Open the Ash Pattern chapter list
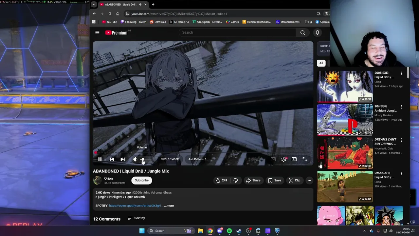This screenshot has width=419, height=236. pyautogui.click(x=197, y=159)
